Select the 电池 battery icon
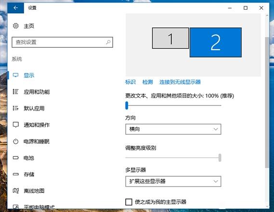Image resolution: width=274 pixels, height=212 pixels. (x=16, y=158)
